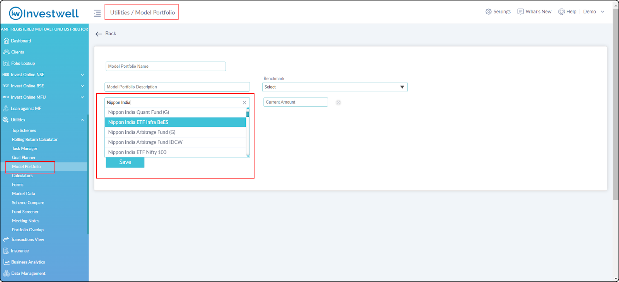Remove the Current Amount row icon

pyautogui.click(x=338, y=103)
